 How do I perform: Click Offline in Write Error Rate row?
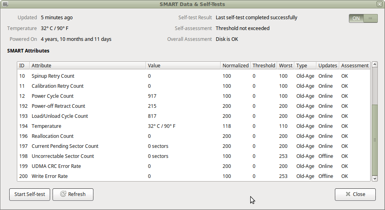click(326, 176)
